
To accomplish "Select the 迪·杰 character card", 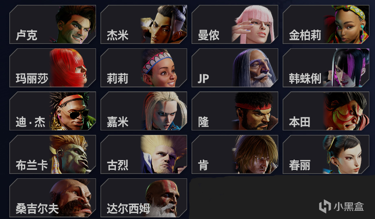I will pos(52,111).
